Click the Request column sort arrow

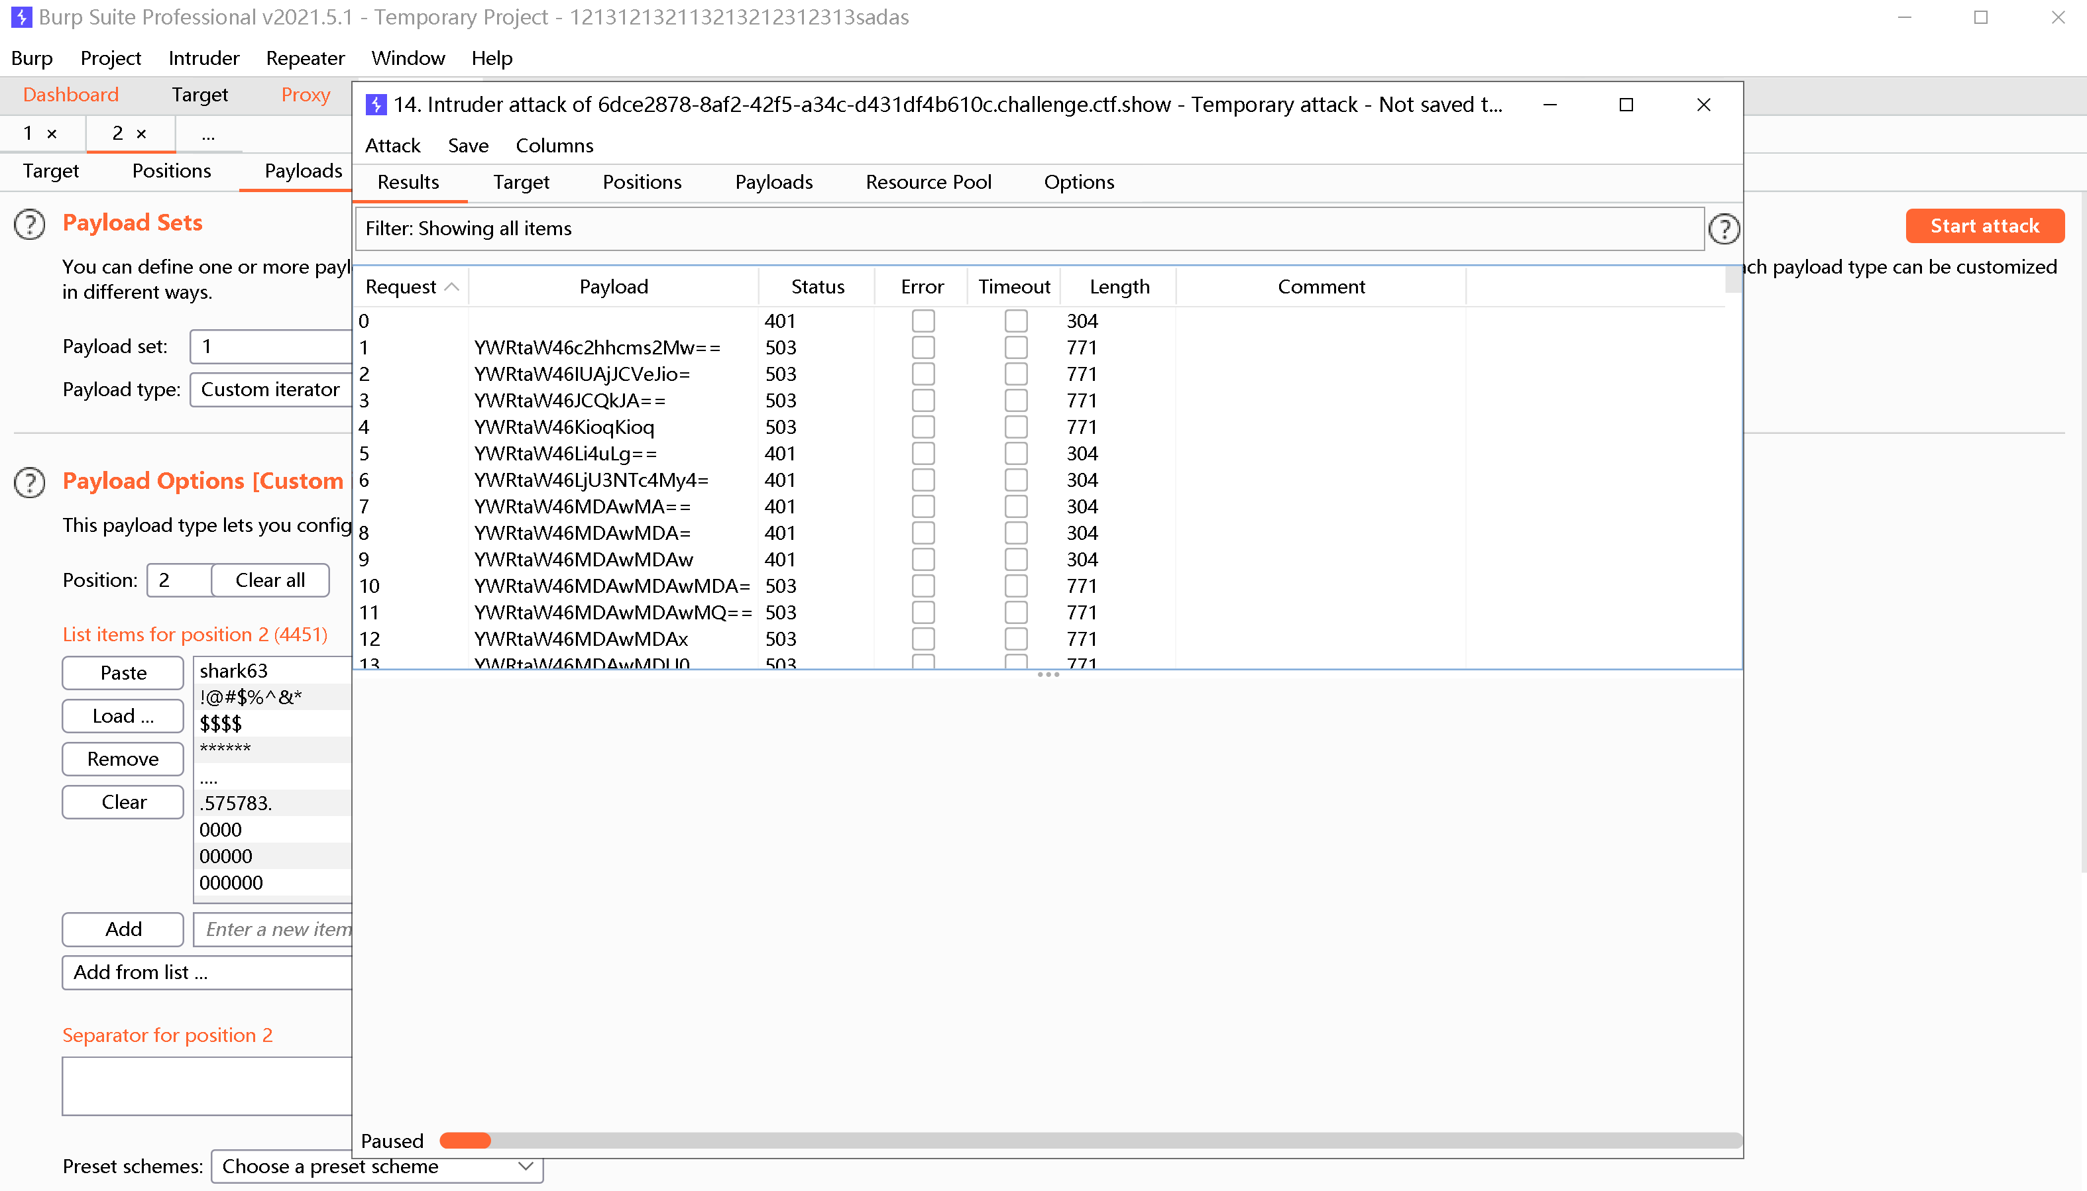point(451,287)
